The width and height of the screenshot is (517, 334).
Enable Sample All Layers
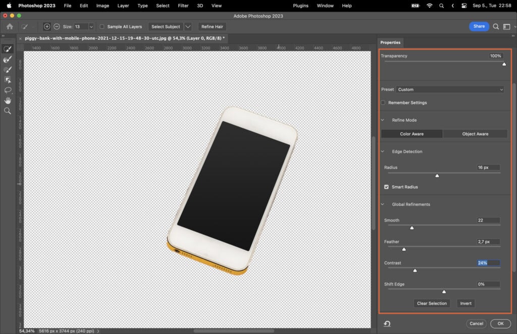tap(102, 26)
